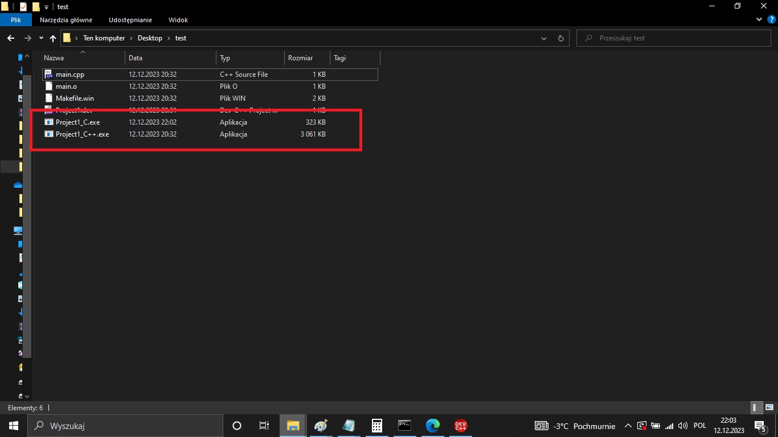Viewport: 778px width, 437px height.
Task: Sort files by the Tagi column
Action: tap(355, 58)
